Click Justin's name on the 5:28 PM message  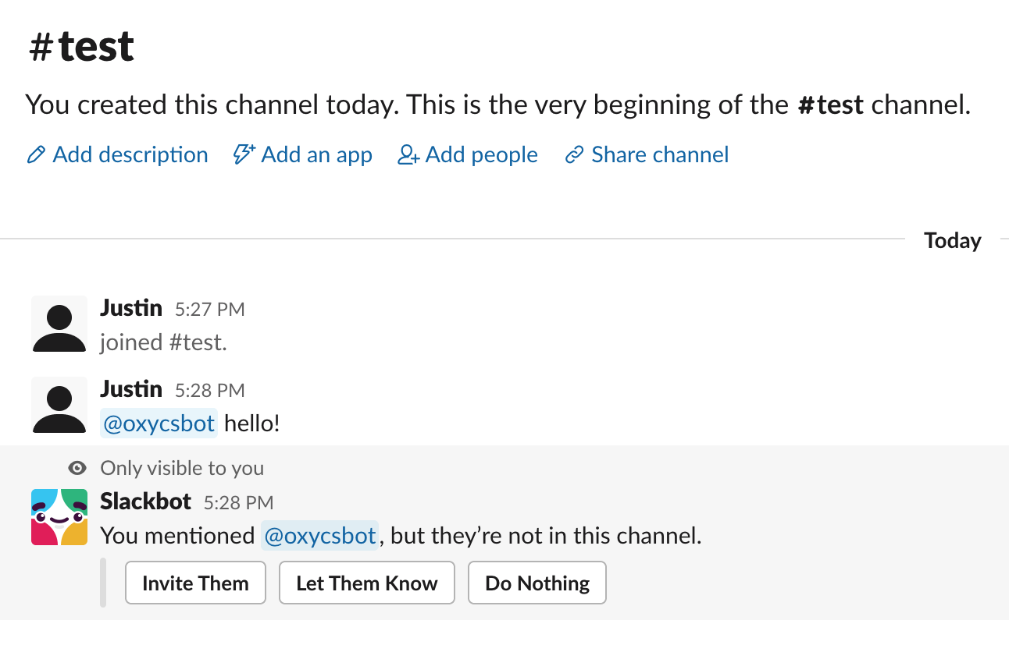coord(131,389)
